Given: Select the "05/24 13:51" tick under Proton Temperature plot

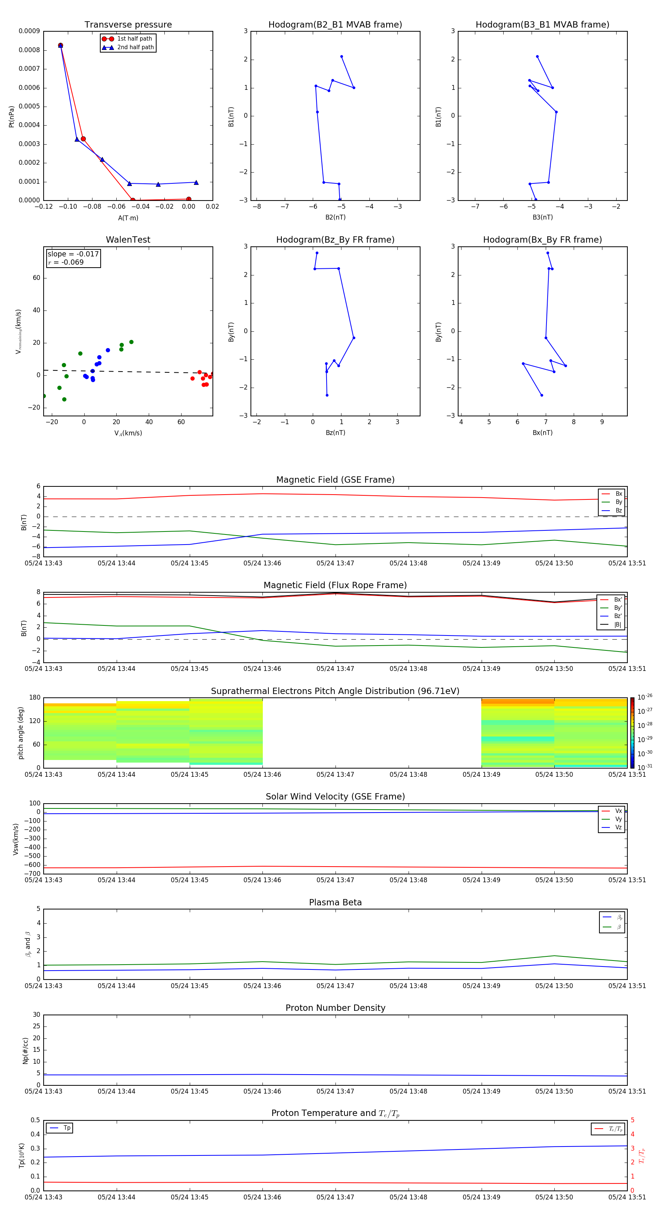Looking at the screenshot, I should tap(627, 1197).
